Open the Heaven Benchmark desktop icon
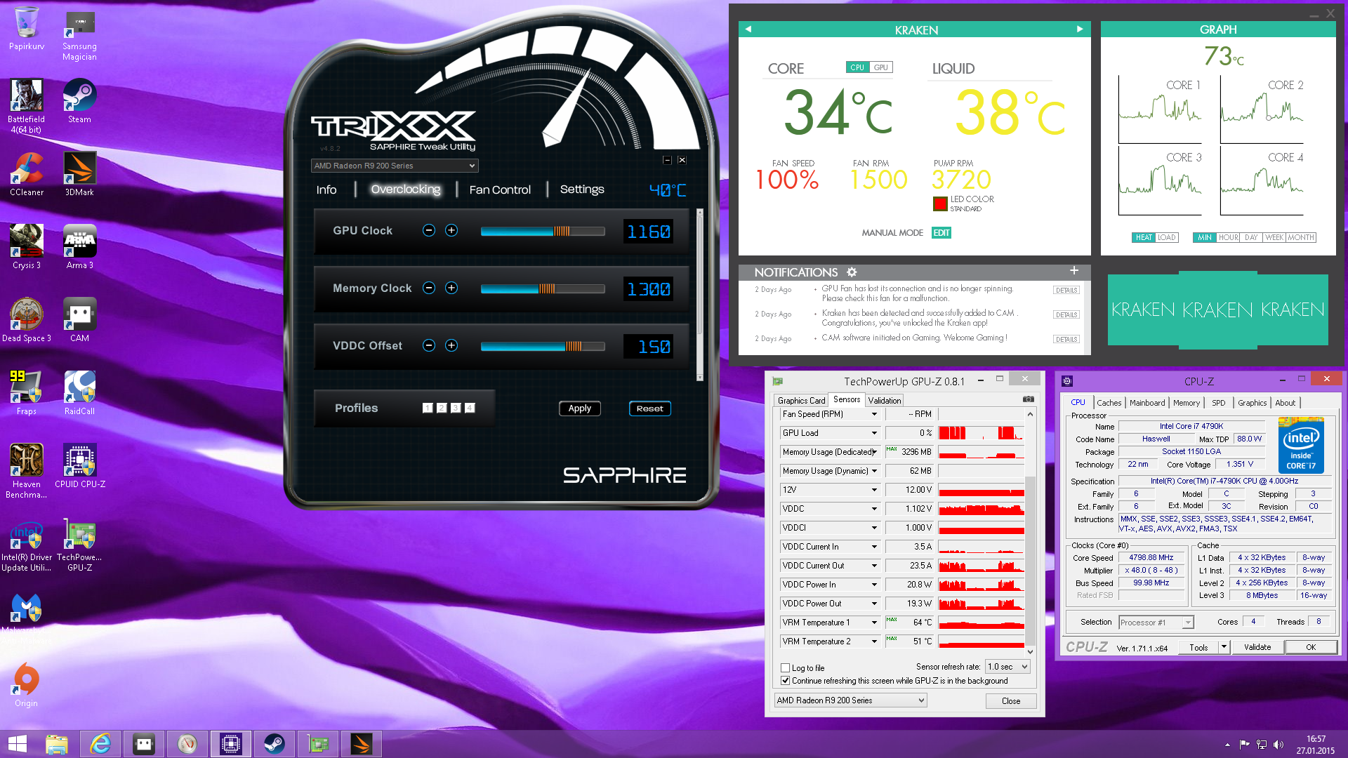 coord(26,471)
